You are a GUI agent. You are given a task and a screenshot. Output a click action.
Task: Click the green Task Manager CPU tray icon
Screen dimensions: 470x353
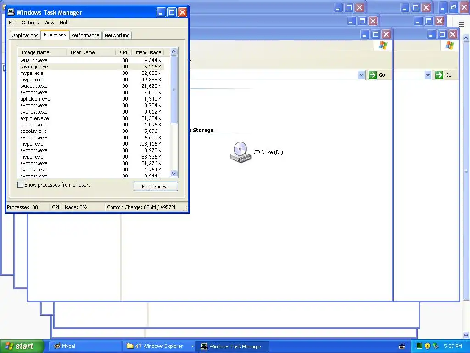(x=420, y=346)
